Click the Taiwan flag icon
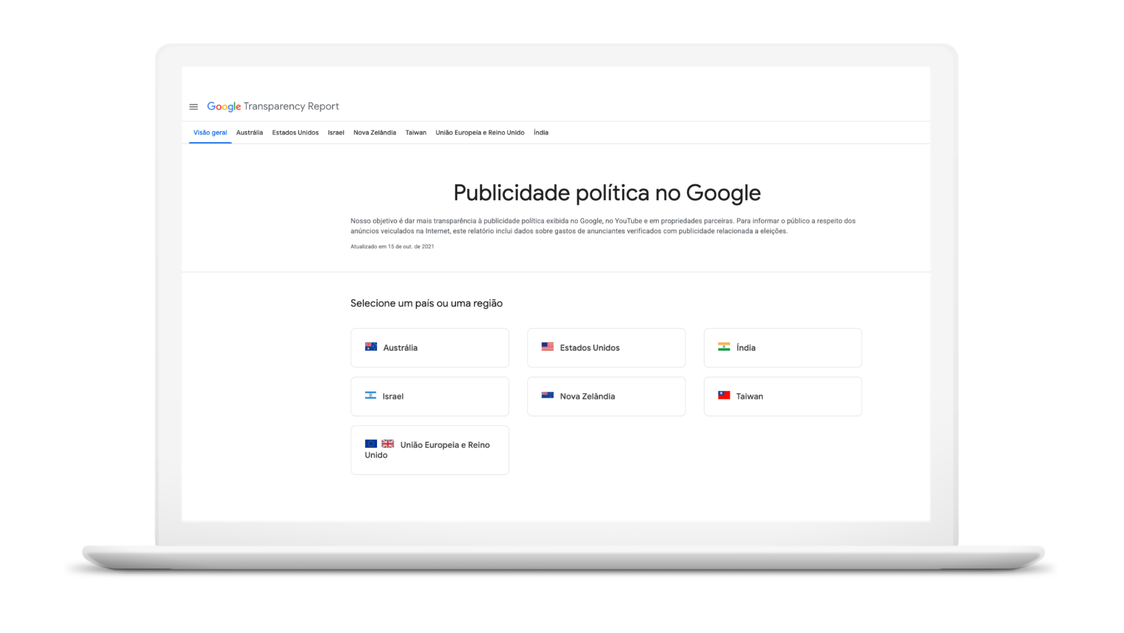1124x633 pixels. (x=724, y=395)
